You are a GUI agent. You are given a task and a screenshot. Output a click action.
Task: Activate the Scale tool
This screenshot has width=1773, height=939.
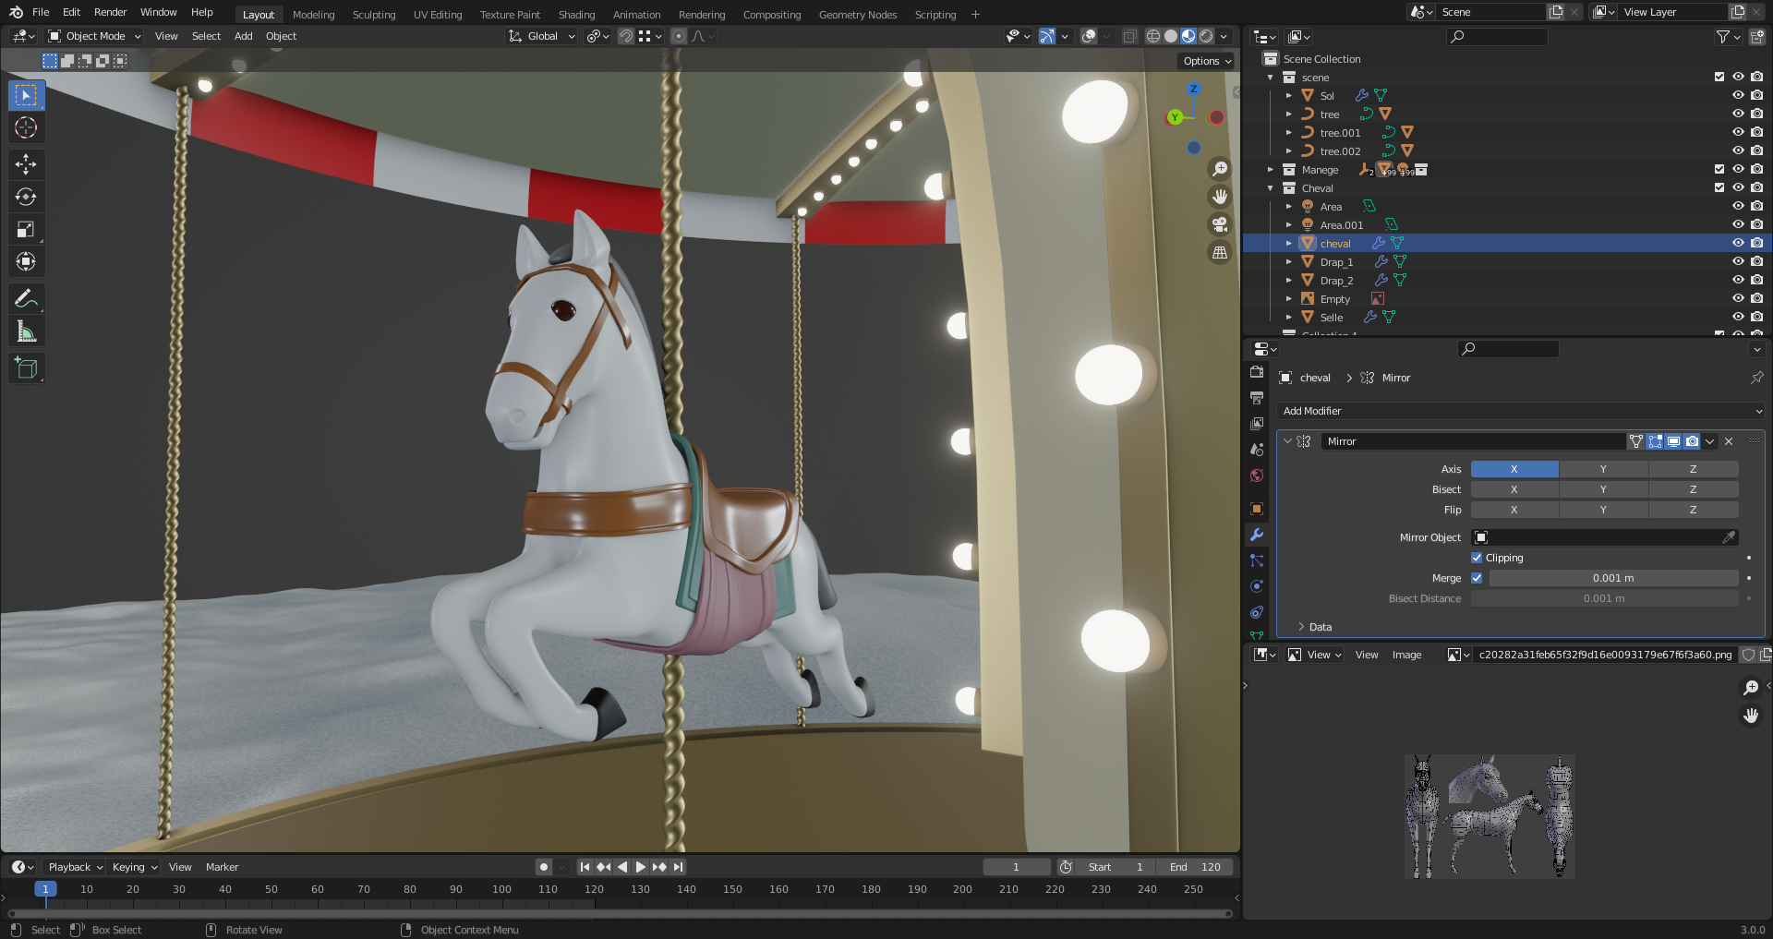26,229
